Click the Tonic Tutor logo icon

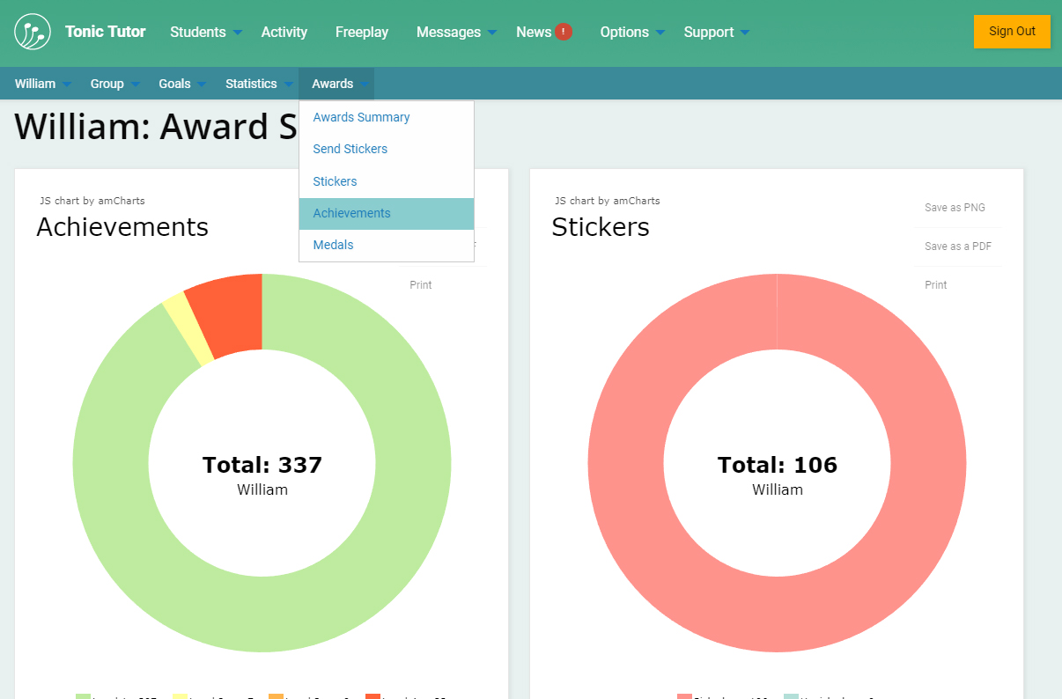pos(33,32)
